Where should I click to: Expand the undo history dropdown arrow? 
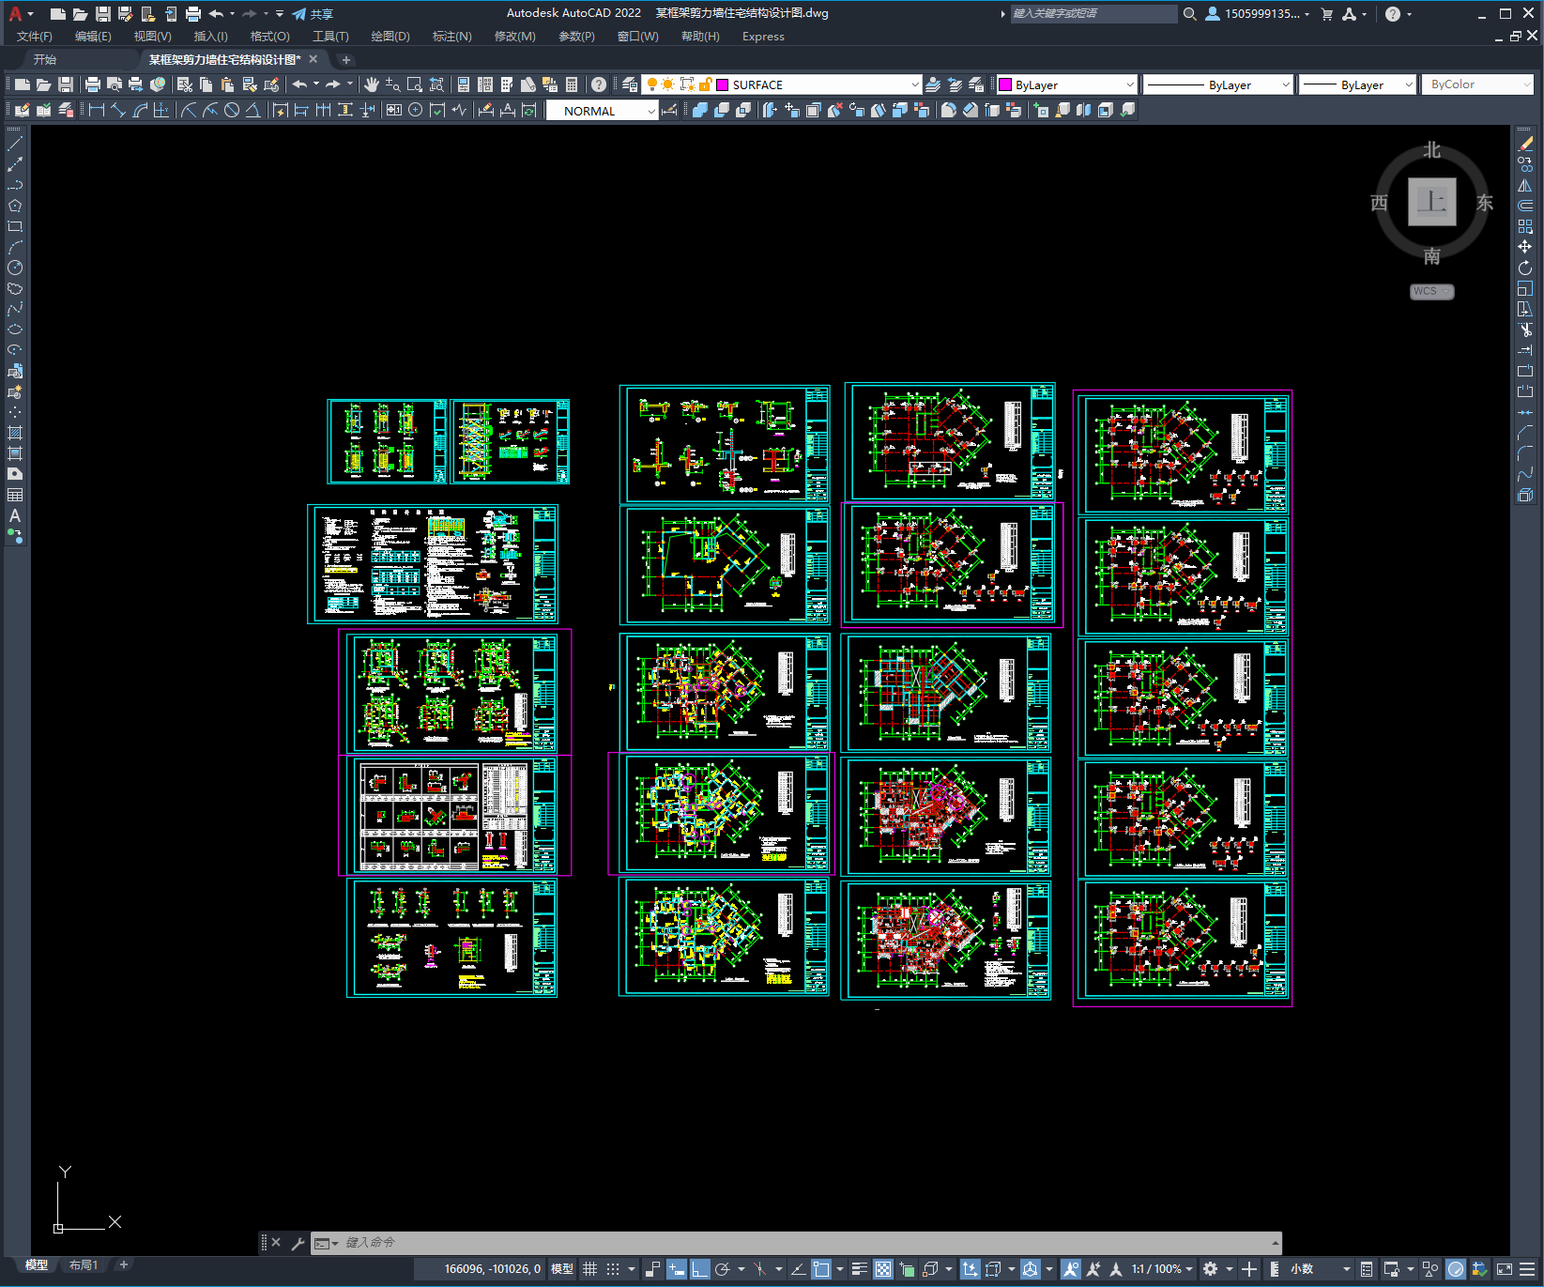pyautogui.click(x=316, y=84)
